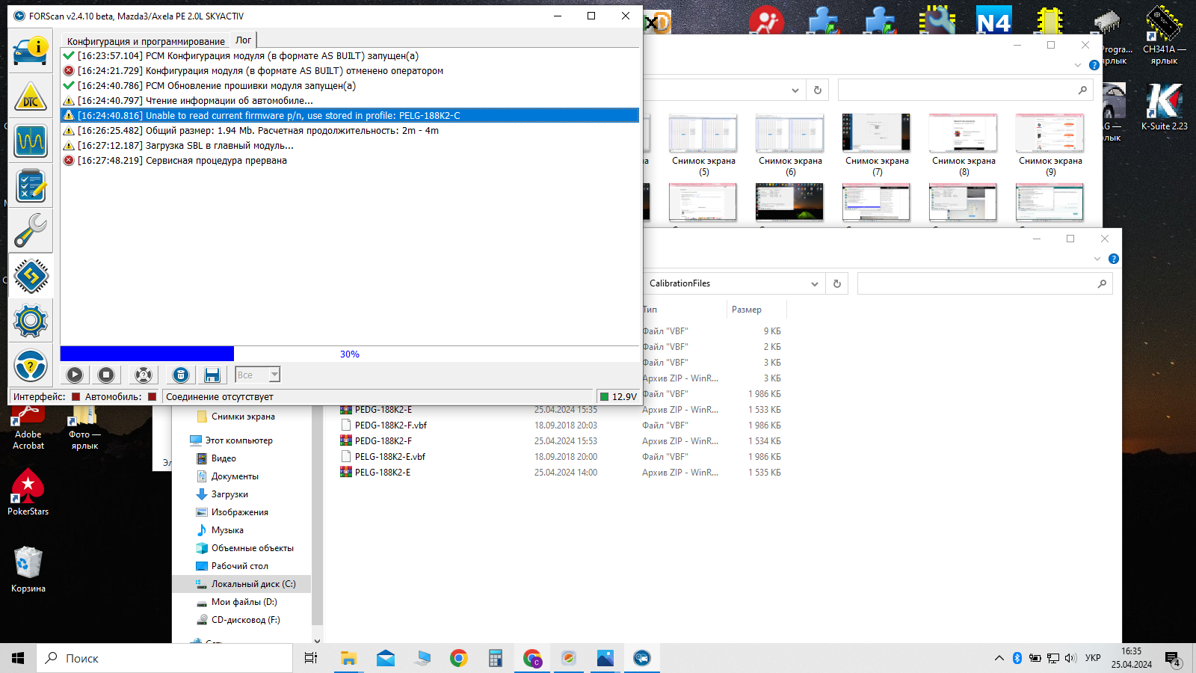Switch to 'Конфигурация и программирование' tab

146,41
